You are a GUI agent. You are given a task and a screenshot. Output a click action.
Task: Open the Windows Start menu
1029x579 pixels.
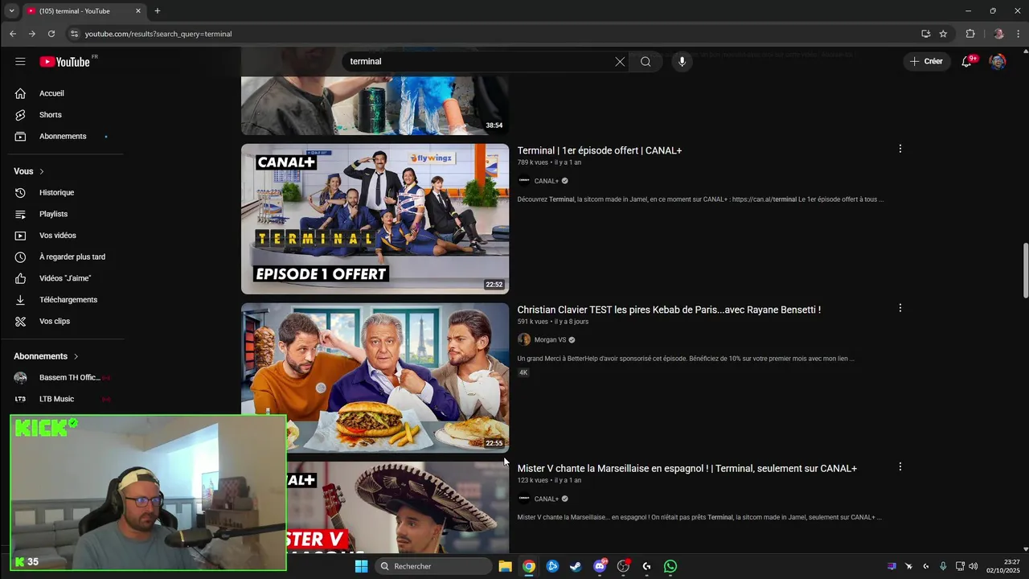(362, 566)
